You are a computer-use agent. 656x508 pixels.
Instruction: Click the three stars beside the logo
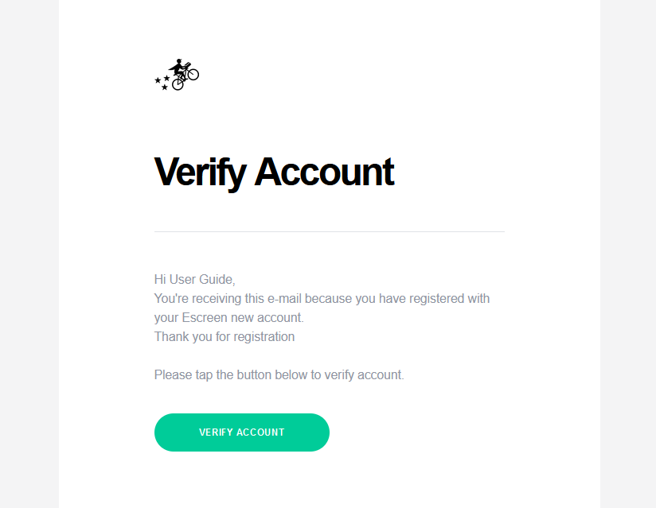point(162,82)
